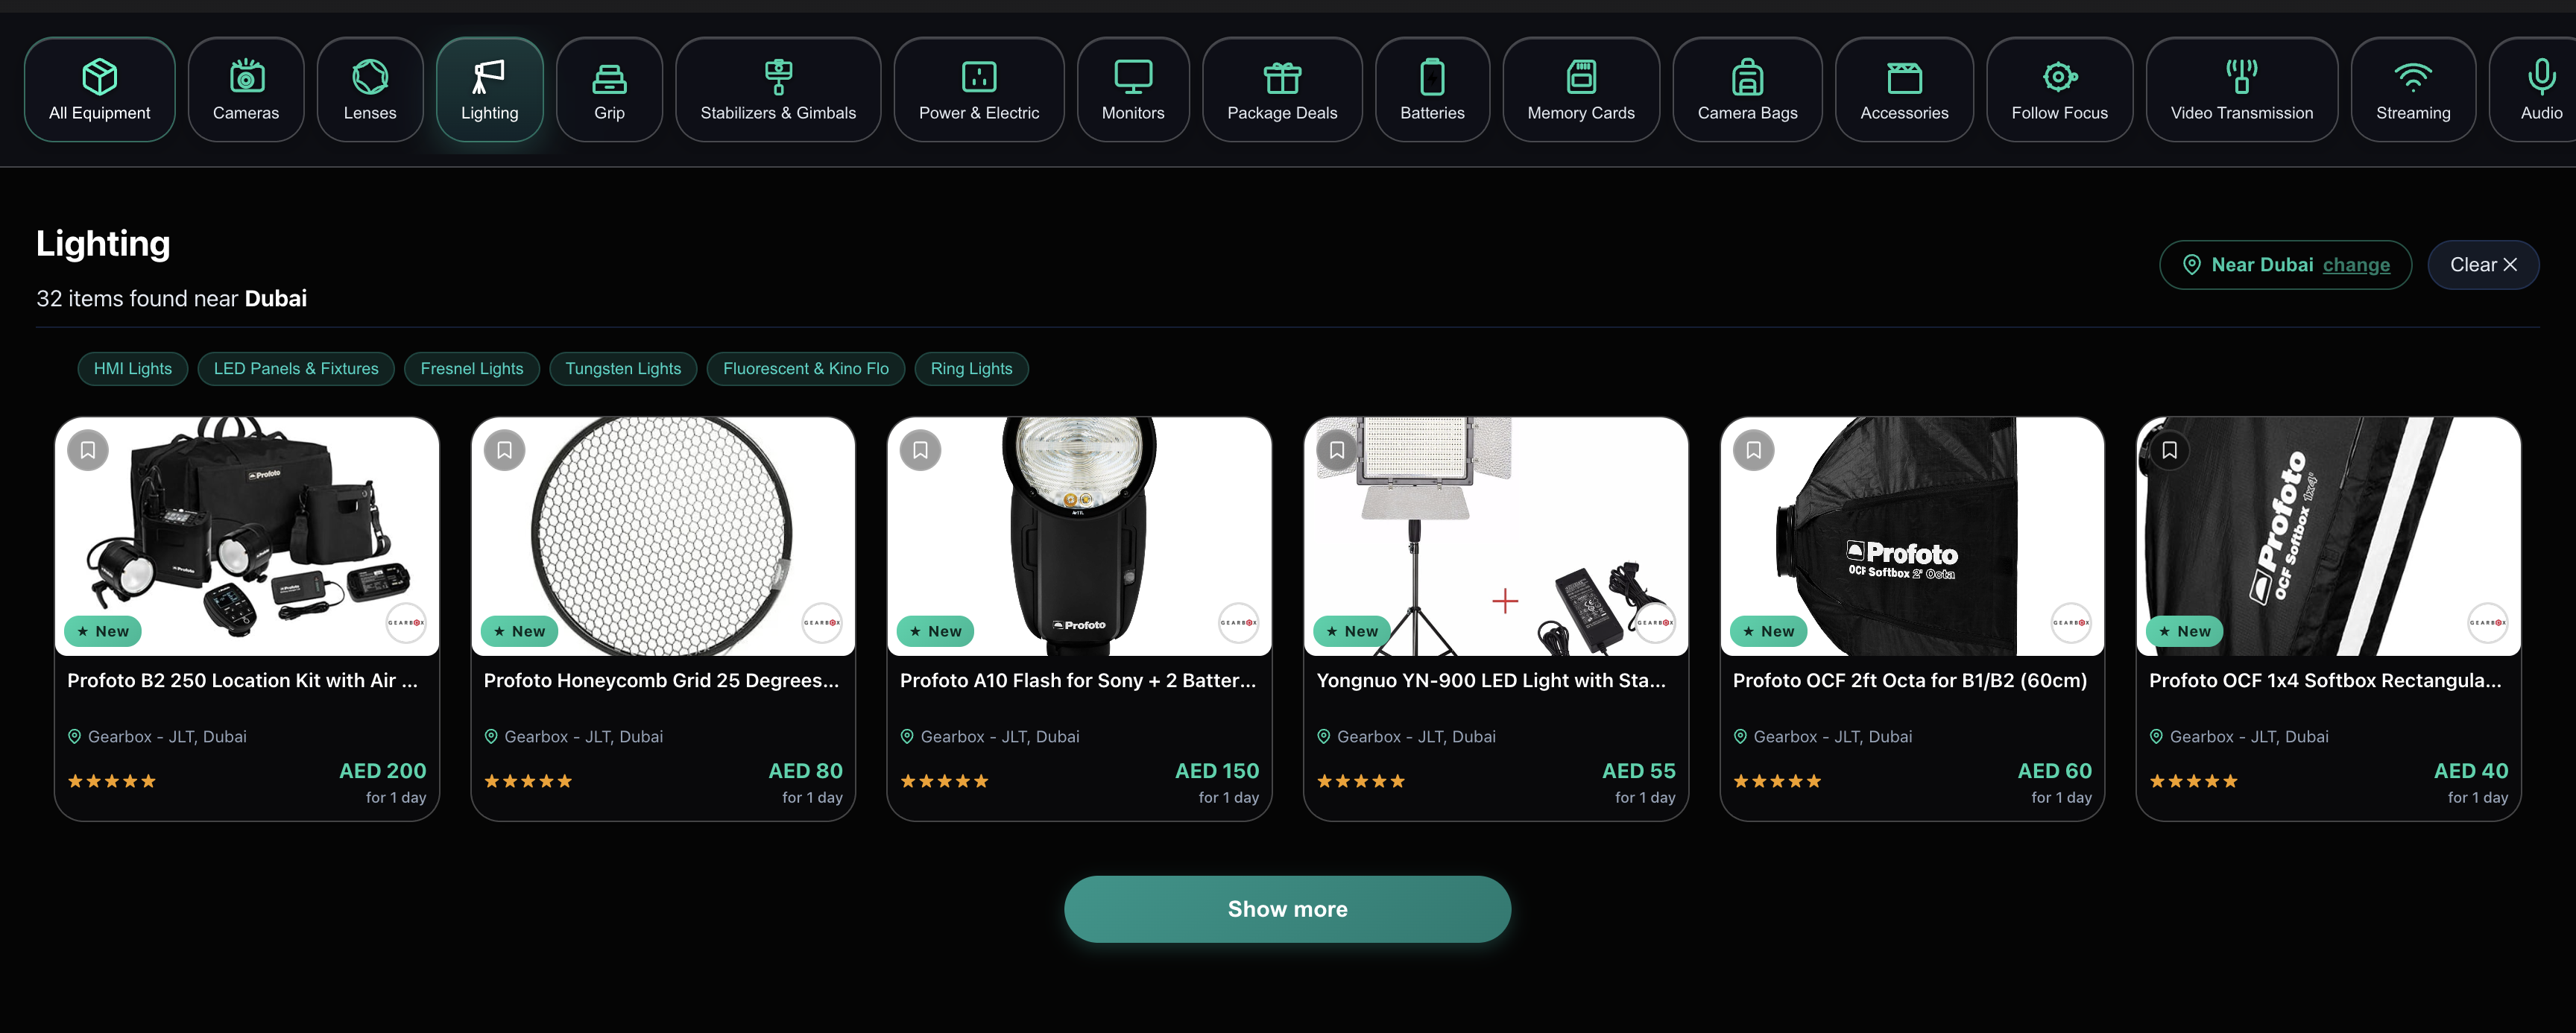Open the Grip category

(x=609, y=90)
